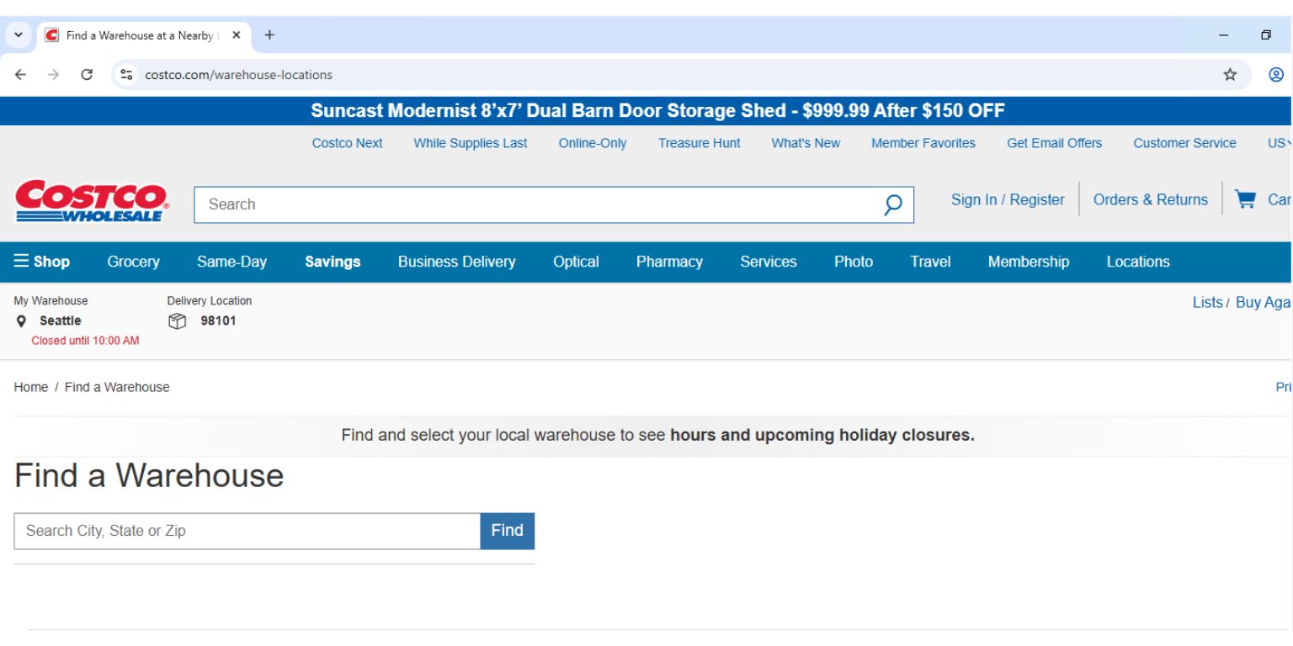Click Treasure Hunt link
The image size is (1293, 646).
(x=700, y=143)
